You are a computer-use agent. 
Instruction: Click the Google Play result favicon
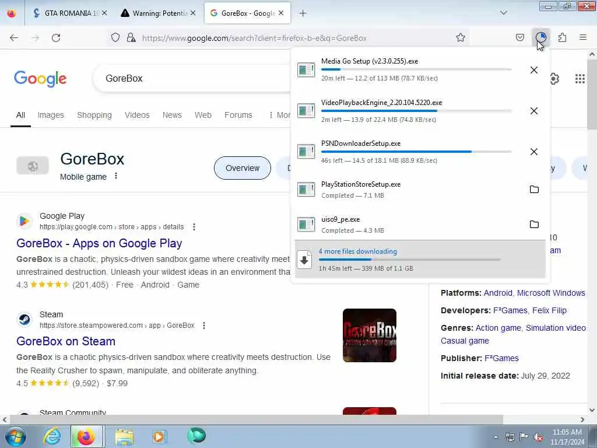24,221
